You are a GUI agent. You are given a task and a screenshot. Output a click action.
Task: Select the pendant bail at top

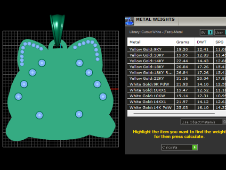pyautogui.click(x=57, y=30)
